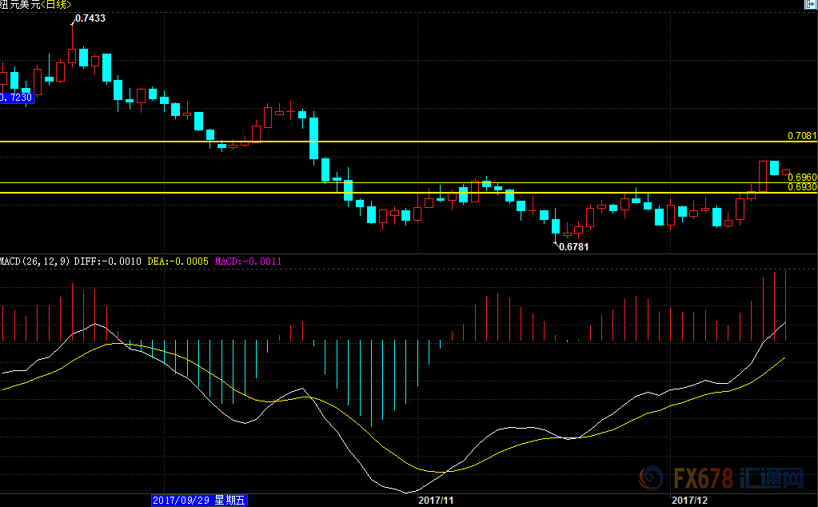Click the DIFF value label
This screenshot has height=507, width=818.
coord(108,261)
